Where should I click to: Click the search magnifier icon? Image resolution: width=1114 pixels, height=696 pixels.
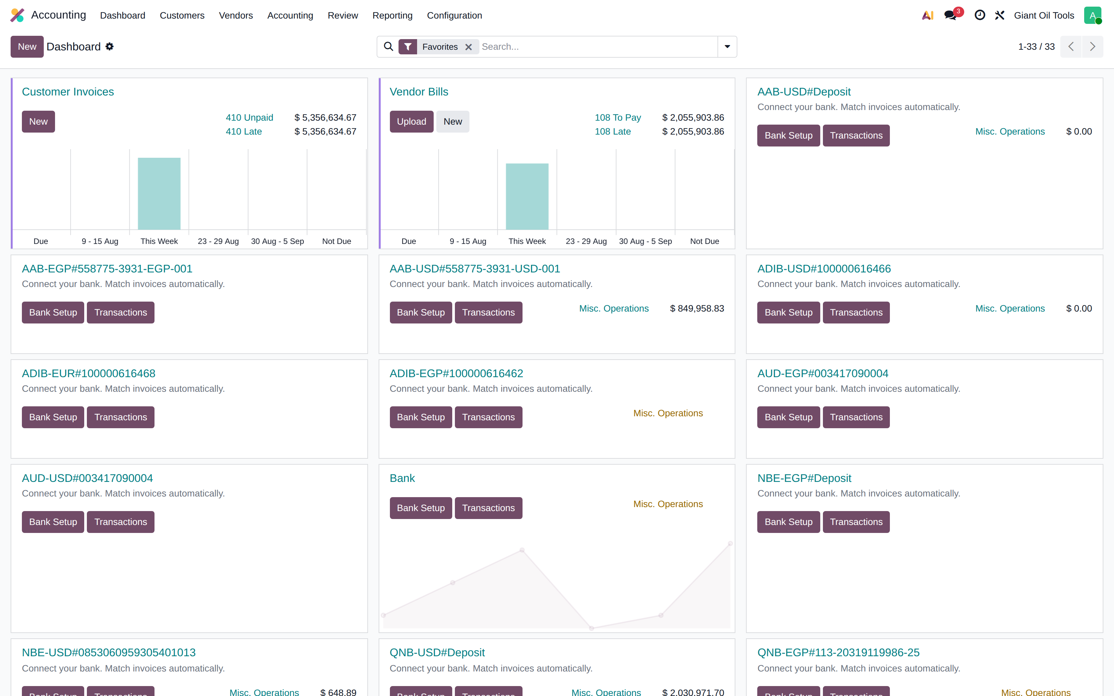coord(389,46)
